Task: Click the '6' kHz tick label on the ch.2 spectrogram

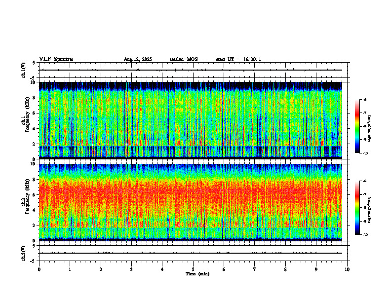Action: [34, 195]
